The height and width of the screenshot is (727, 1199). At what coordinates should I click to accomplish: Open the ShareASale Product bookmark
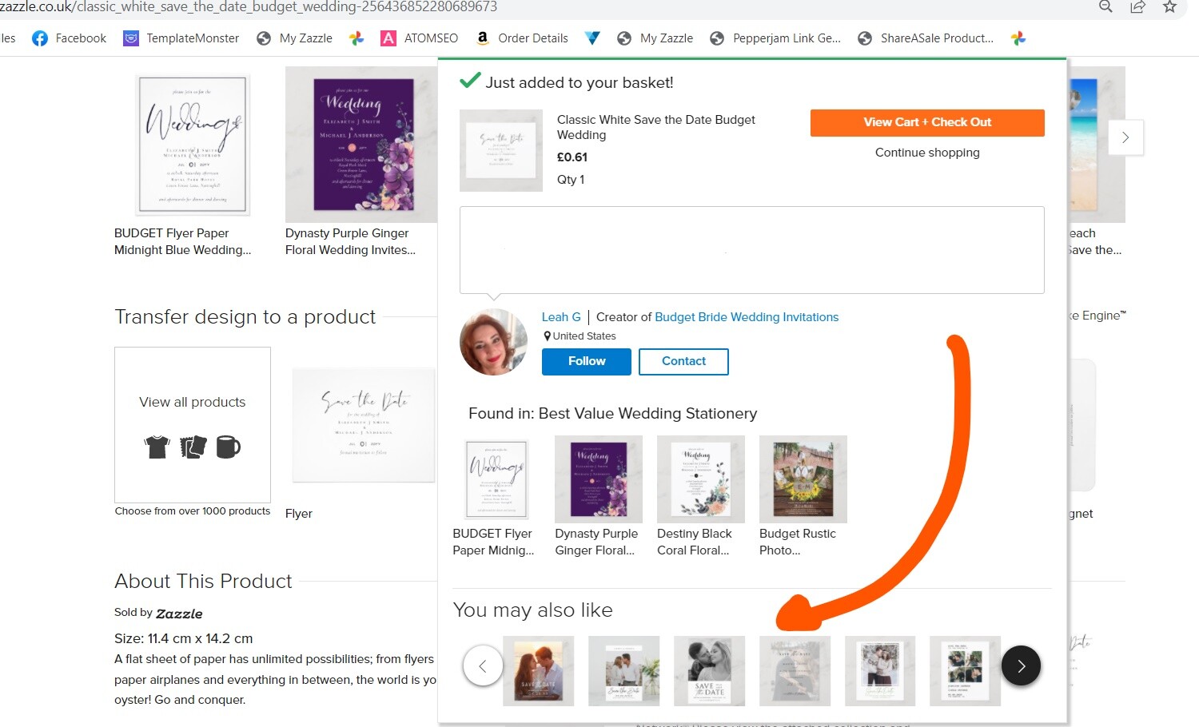pos(926,38)
